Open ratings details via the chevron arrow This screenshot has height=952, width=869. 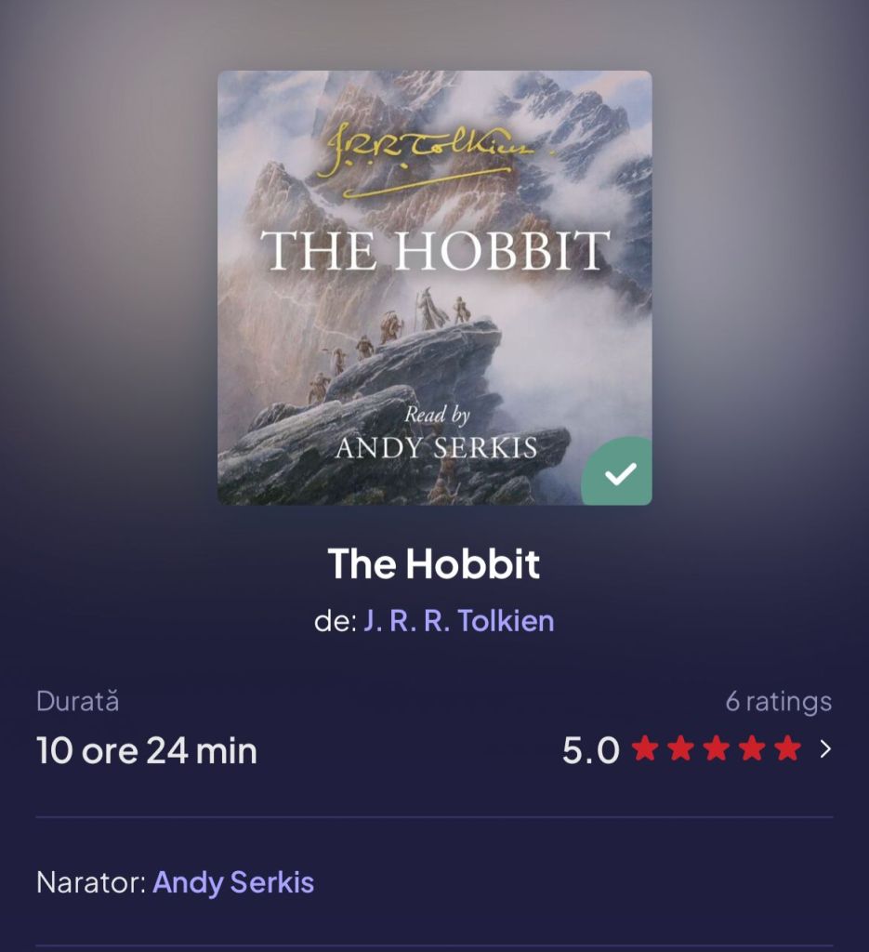coord(824,749)
